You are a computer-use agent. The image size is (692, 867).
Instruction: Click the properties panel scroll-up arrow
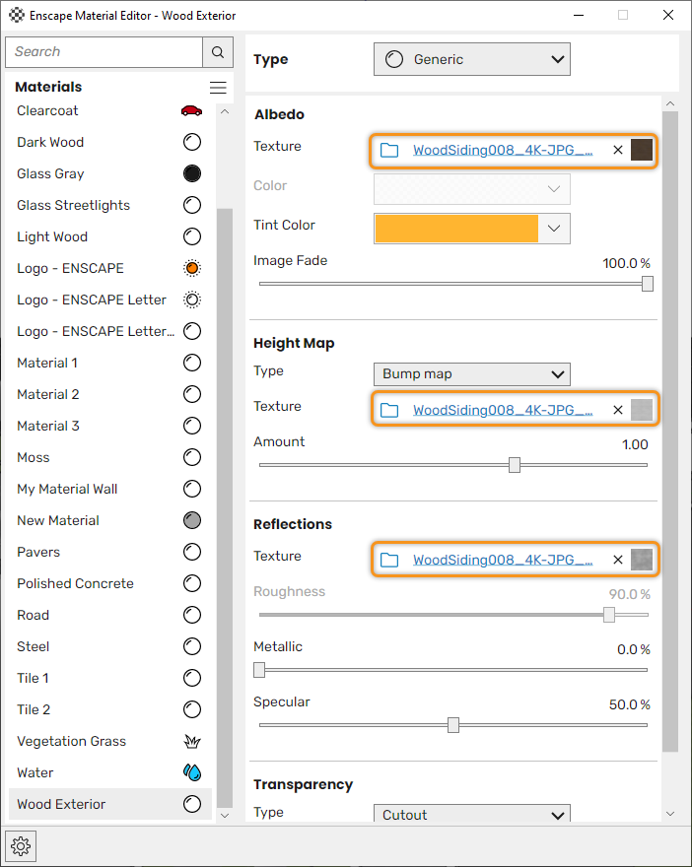[x=670, y=103]
